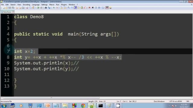193x108 pixels.
Task: Click the horizontal scrollbar left arrow
Action: coord(2,98)
